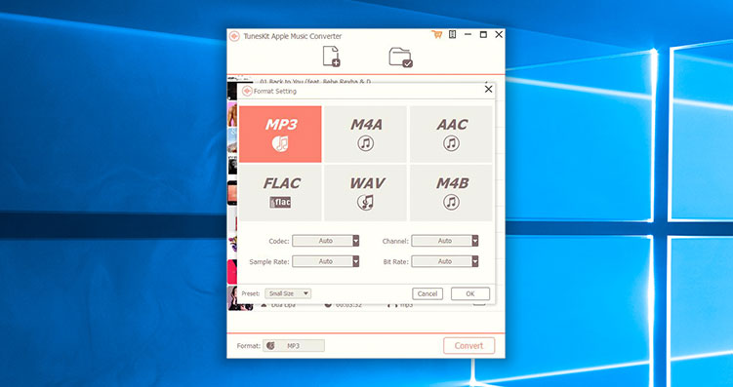Image resolution: width=733 pixels, height=387 pixels.
Task: Open the Channel dropdown
Action: (x=444, y=241)
